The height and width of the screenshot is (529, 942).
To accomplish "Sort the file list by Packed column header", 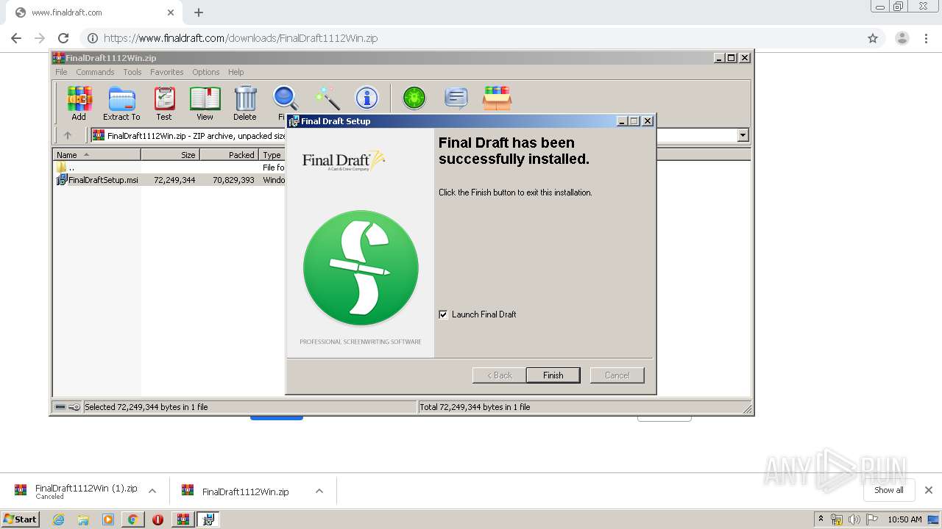I will [229, 155].
